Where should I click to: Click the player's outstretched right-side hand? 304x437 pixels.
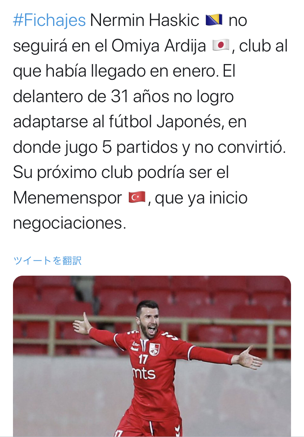250,359
